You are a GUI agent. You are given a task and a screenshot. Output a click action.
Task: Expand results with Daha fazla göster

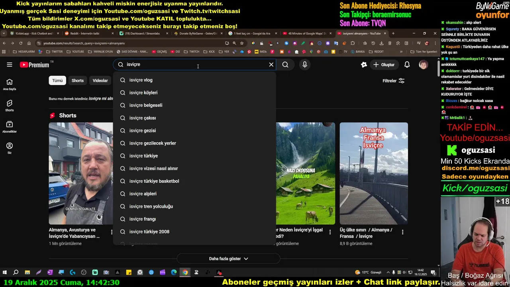228,259
